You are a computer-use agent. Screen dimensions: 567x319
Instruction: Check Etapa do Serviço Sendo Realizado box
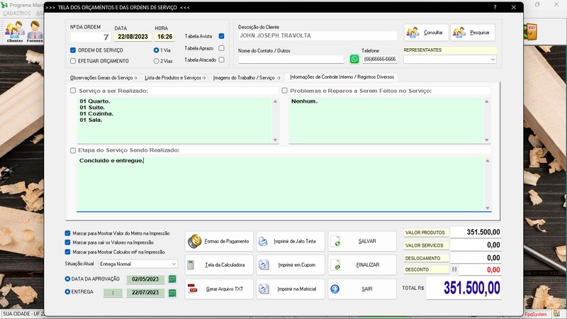pyautogui.click(x=73, y=150)
